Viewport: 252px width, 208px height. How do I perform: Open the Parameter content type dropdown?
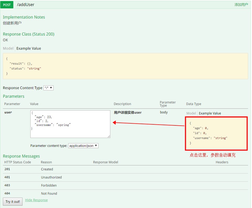coord(83,146)
